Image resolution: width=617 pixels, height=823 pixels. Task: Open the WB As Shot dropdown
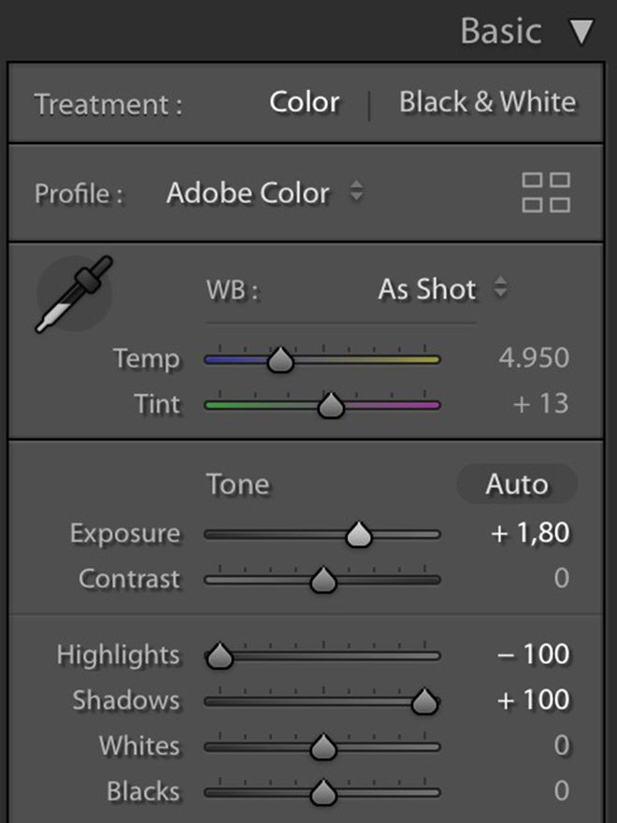pyautogui.click(x=442, y=289)
